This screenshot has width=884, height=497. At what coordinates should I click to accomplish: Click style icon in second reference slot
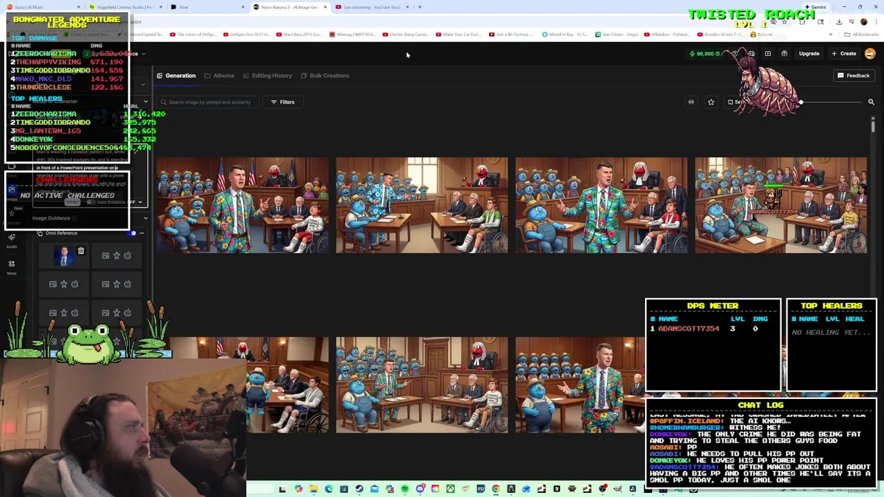(128, 255)
